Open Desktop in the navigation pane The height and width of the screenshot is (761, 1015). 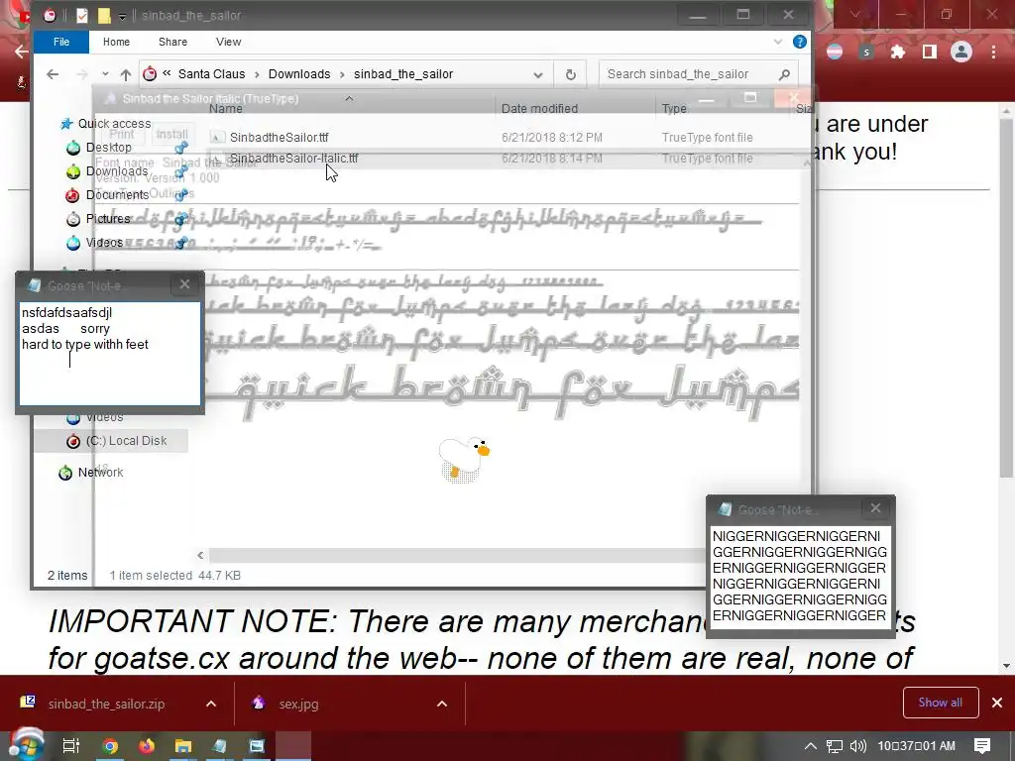109,148
